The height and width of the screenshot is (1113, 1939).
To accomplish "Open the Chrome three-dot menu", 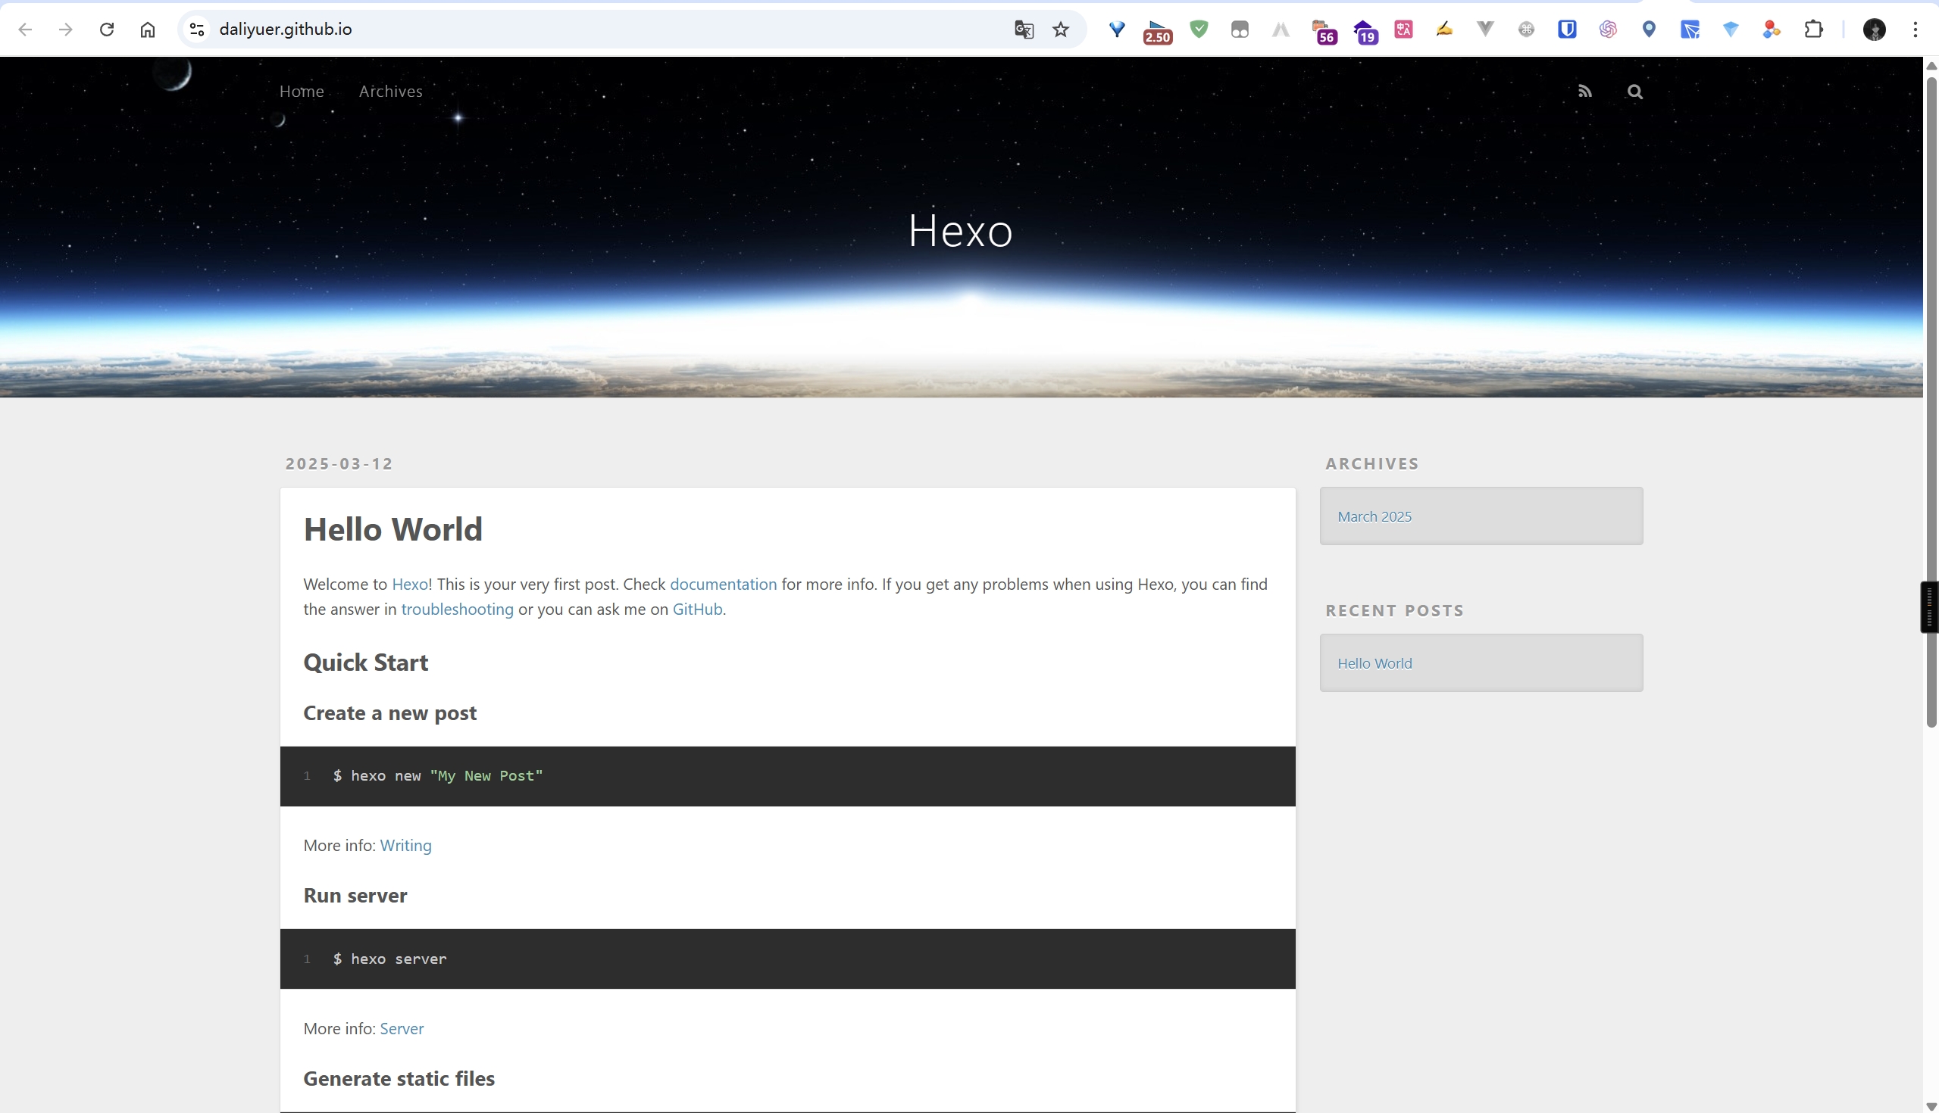I will click(1915, 30).
